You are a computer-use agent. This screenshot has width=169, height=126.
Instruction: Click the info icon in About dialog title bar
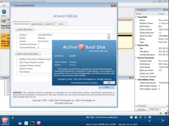(13, 5)
